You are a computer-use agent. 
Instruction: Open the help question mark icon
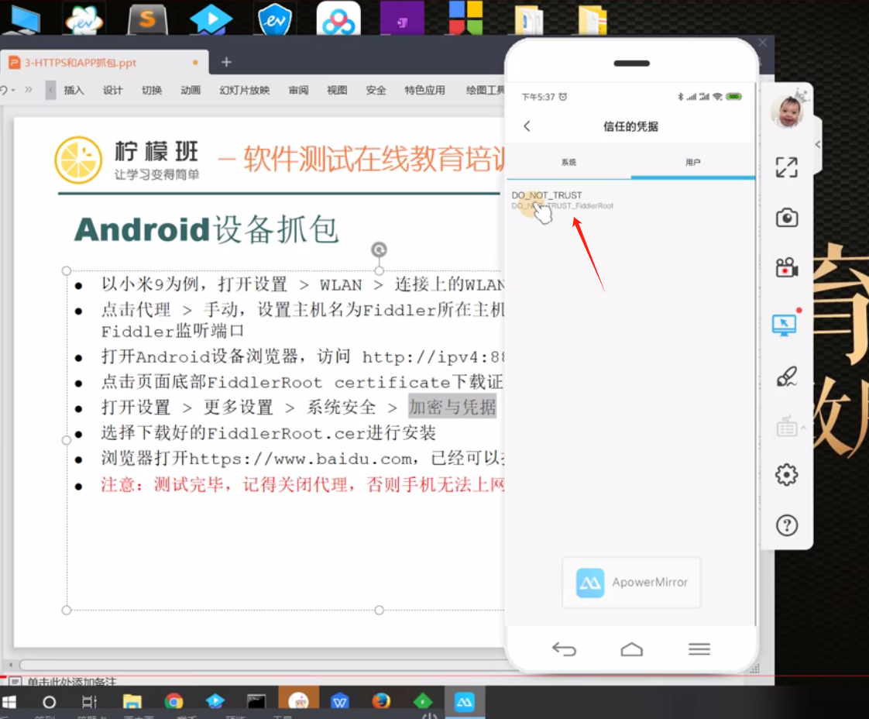tap(786, 525)
